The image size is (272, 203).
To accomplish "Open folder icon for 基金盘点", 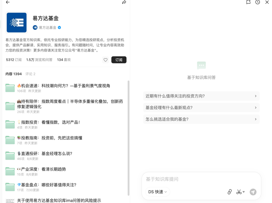I will coord(10,187).
